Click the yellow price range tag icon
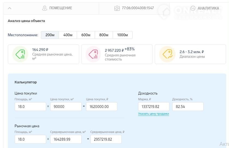Image resolution: width=229 pixels, height=148 pixels. click(x=167, y=54)
